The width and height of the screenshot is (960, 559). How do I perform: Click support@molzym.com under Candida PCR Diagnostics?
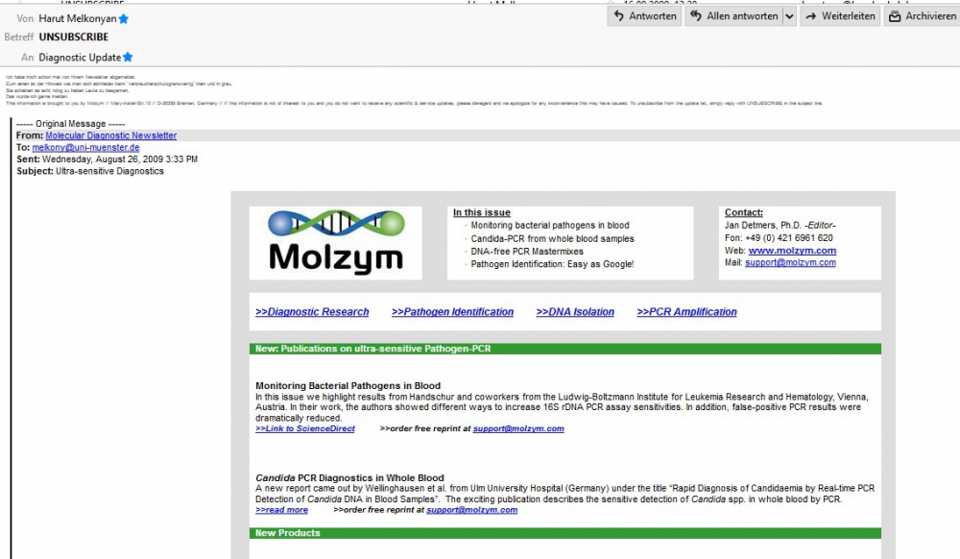472,509
